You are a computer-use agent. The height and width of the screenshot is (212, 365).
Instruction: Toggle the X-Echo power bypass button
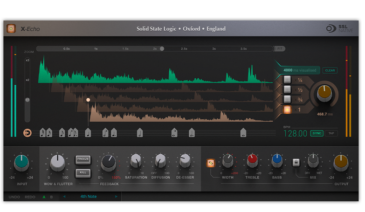tap(11, 28)
